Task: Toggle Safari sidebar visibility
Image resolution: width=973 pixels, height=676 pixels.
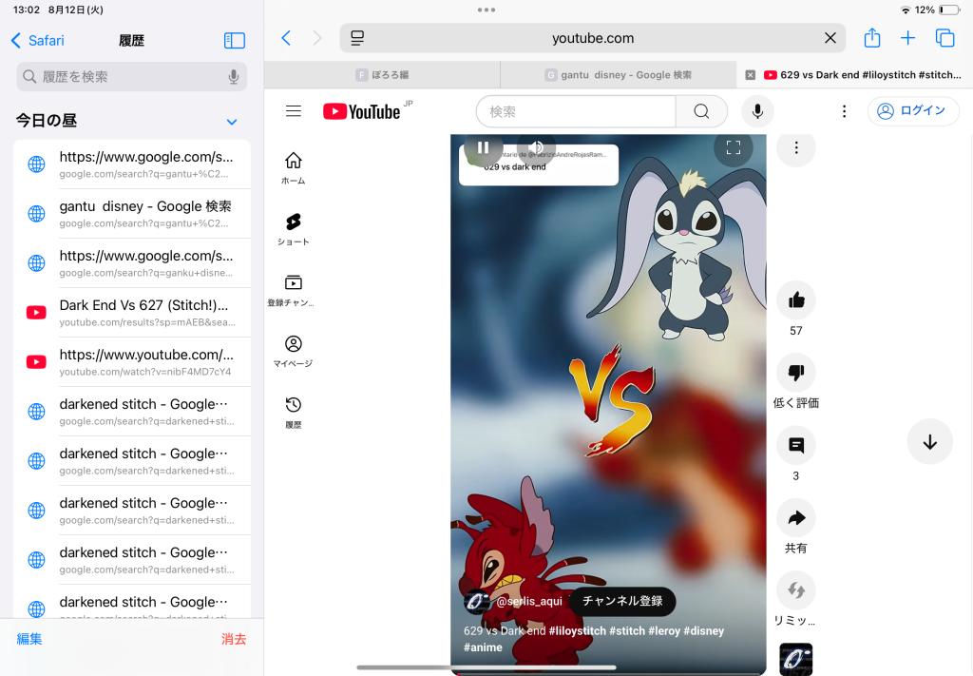Action: tap(234, 41)
